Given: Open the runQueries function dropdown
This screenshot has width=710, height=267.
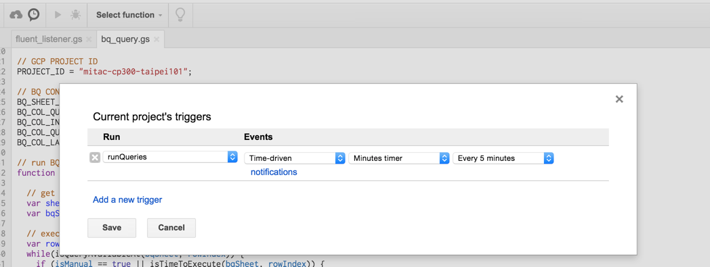Looking at the screenshot, I should click(x=170, y=157).
